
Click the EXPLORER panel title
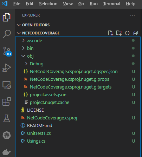coord(31,15)
